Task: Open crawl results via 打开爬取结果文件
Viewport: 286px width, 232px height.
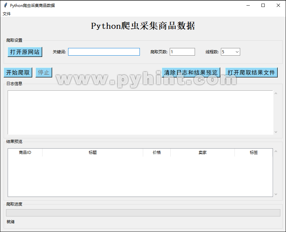Action: [251, 72]
